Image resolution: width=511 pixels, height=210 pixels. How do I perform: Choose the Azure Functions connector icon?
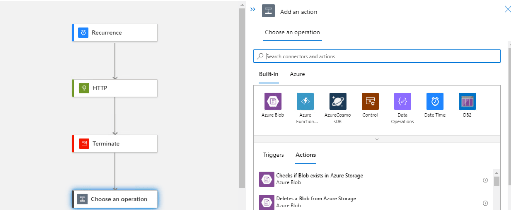(305, 101)
